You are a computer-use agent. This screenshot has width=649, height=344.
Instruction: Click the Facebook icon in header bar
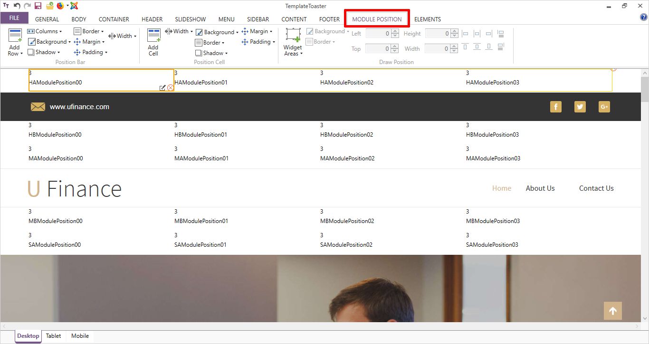555,107
